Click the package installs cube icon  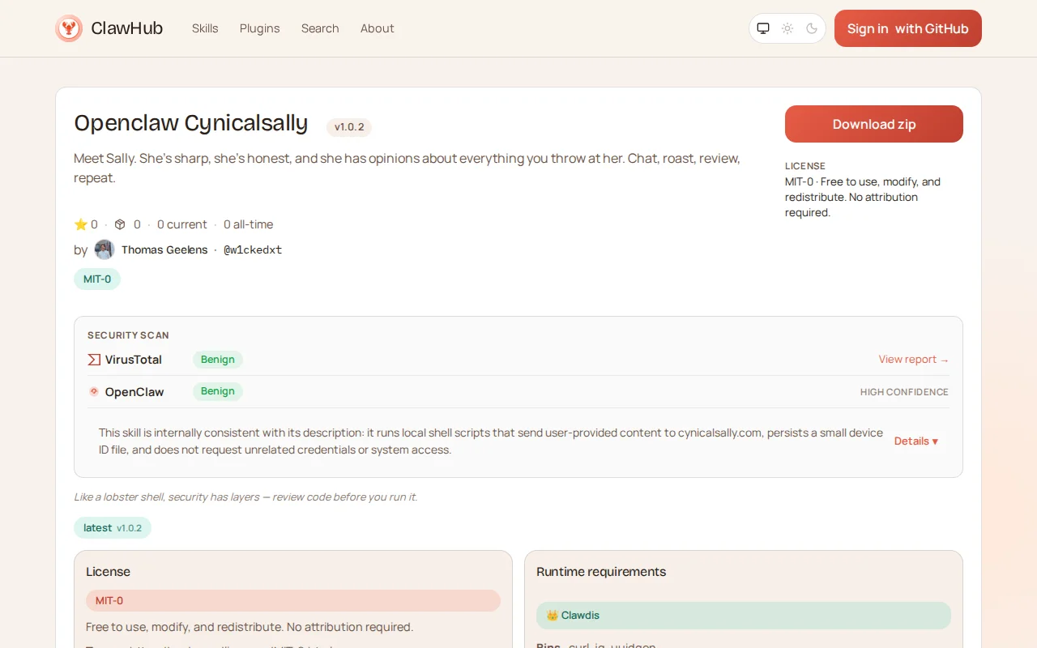(x=120, y=224)
